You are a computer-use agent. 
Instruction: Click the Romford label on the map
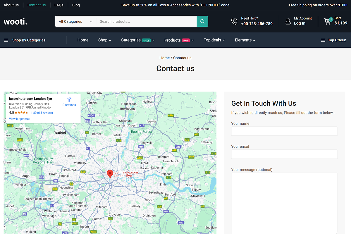164,157
